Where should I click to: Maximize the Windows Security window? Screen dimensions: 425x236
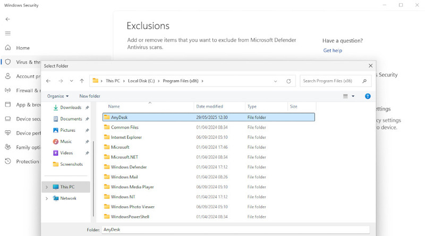[x=401, y=5]
